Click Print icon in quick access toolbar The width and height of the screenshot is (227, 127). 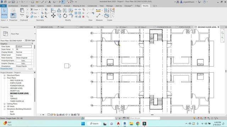[x=33, y=2]
